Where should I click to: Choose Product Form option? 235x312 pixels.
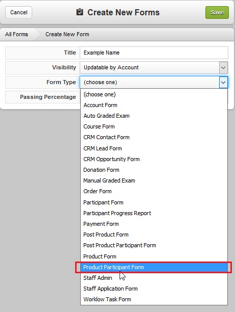pyautogui.click(x=154, y=256)
